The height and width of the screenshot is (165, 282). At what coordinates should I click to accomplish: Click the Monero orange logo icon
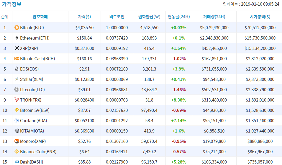tap(17, 141)
